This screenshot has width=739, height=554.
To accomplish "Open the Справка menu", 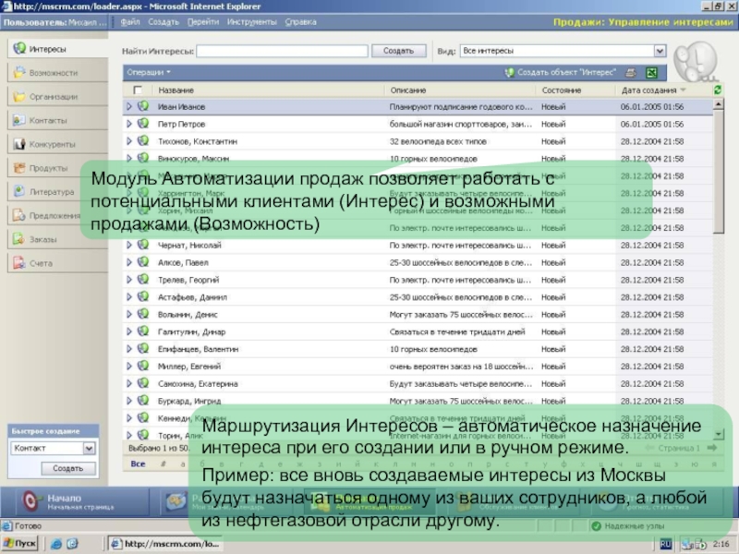I will pos(301,22).
